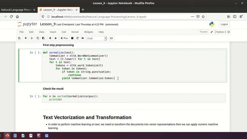Close the Natural Language Processing tab
Screen dimensions: 247x139
34,10
